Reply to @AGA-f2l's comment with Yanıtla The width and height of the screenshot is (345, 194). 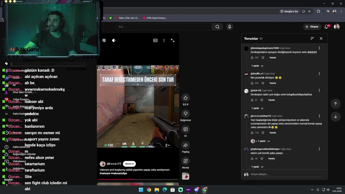271,100
